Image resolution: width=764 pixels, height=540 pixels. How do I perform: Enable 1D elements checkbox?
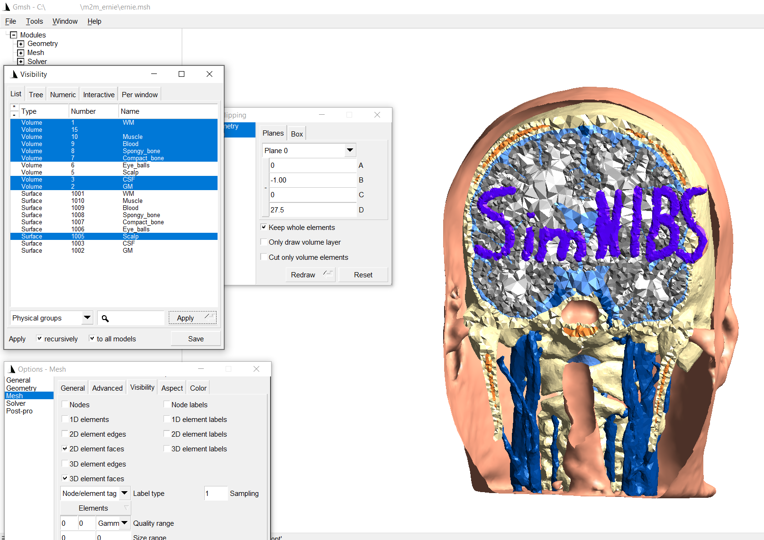pyautogui.click(x=65, y=419)
